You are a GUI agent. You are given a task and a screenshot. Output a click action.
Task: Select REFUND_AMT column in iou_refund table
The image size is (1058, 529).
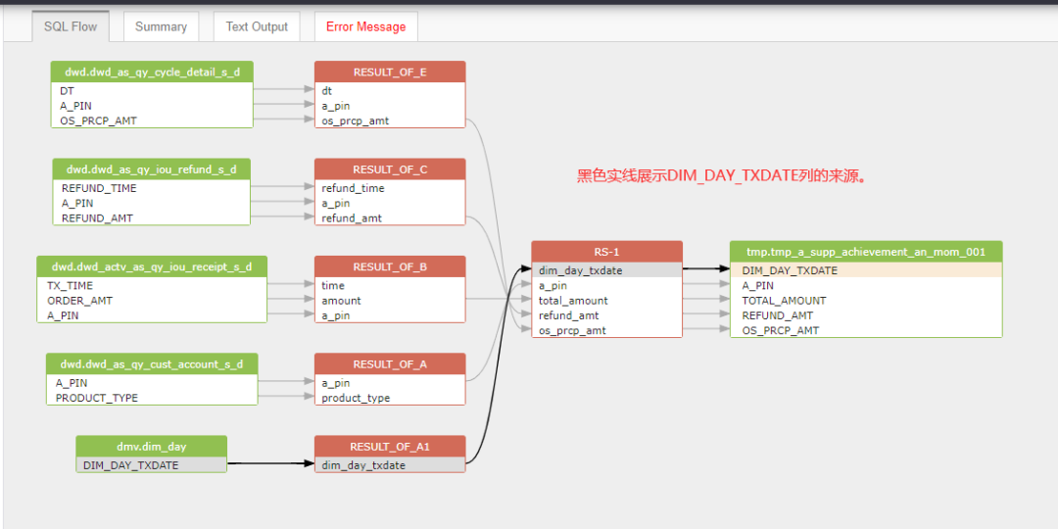[x=152, y=217]
